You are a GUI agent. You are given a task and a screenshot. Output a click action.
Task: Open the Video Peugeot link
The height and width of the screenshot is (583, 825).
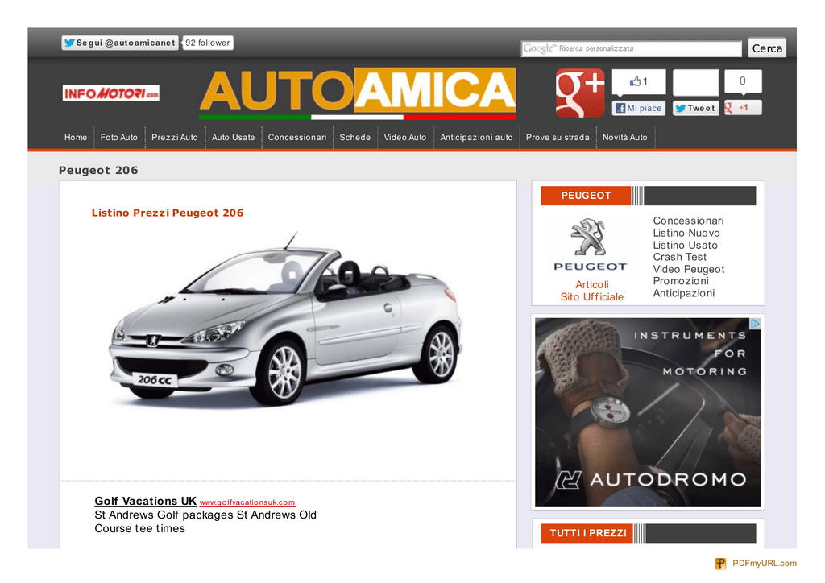[689, 269]
